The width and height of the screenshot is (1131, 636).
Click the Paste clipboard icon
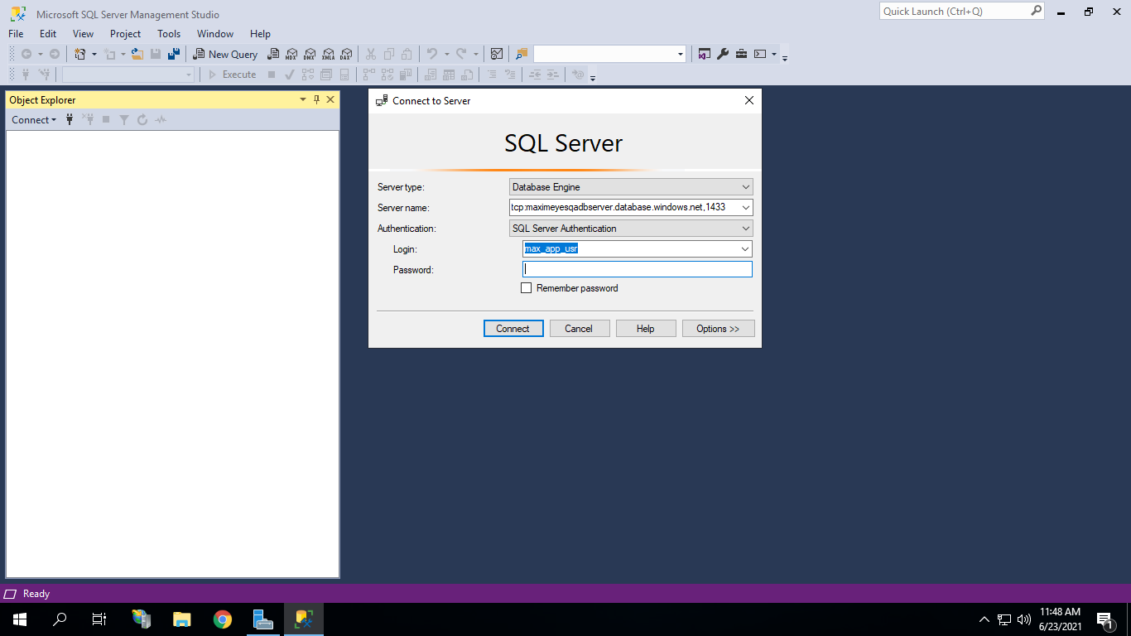(407, 54)
